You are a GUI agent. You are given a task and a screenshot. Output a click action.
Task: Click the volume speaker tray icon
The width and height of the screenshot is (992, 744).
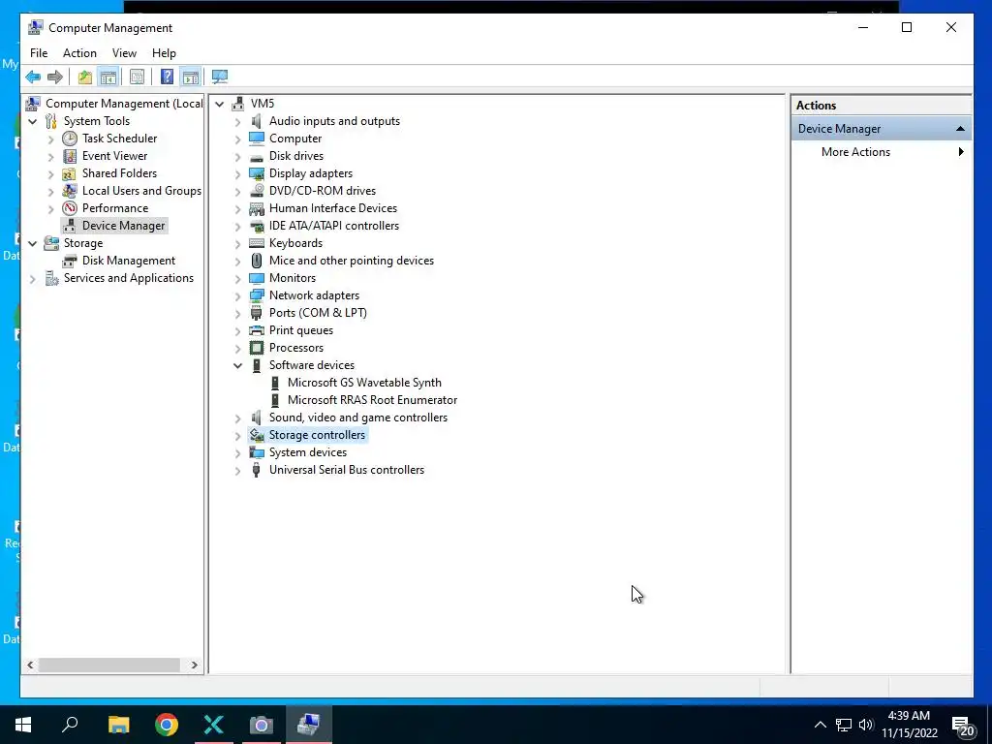point(866,725)
